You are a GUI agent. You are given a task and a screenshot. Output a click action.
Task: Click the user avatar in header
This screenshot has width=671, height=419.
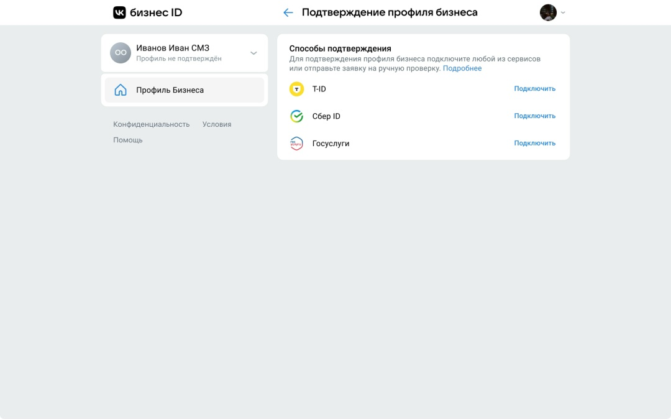548,12
